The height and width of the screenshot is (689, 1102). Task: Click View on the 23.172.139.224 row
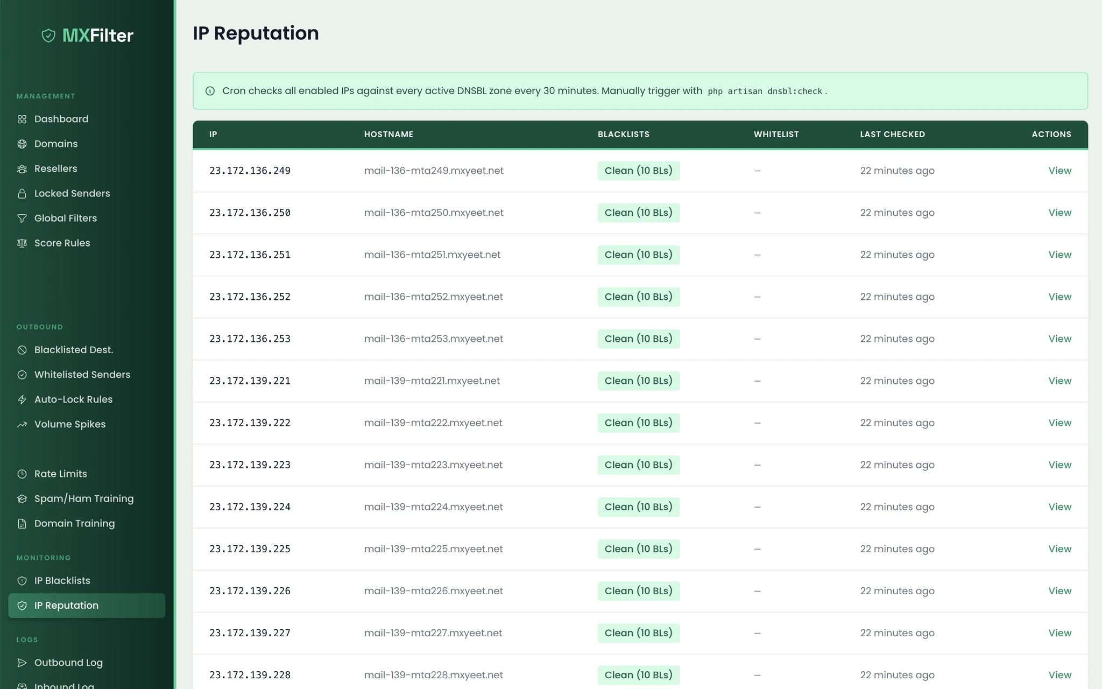(x=1059, y=507)
